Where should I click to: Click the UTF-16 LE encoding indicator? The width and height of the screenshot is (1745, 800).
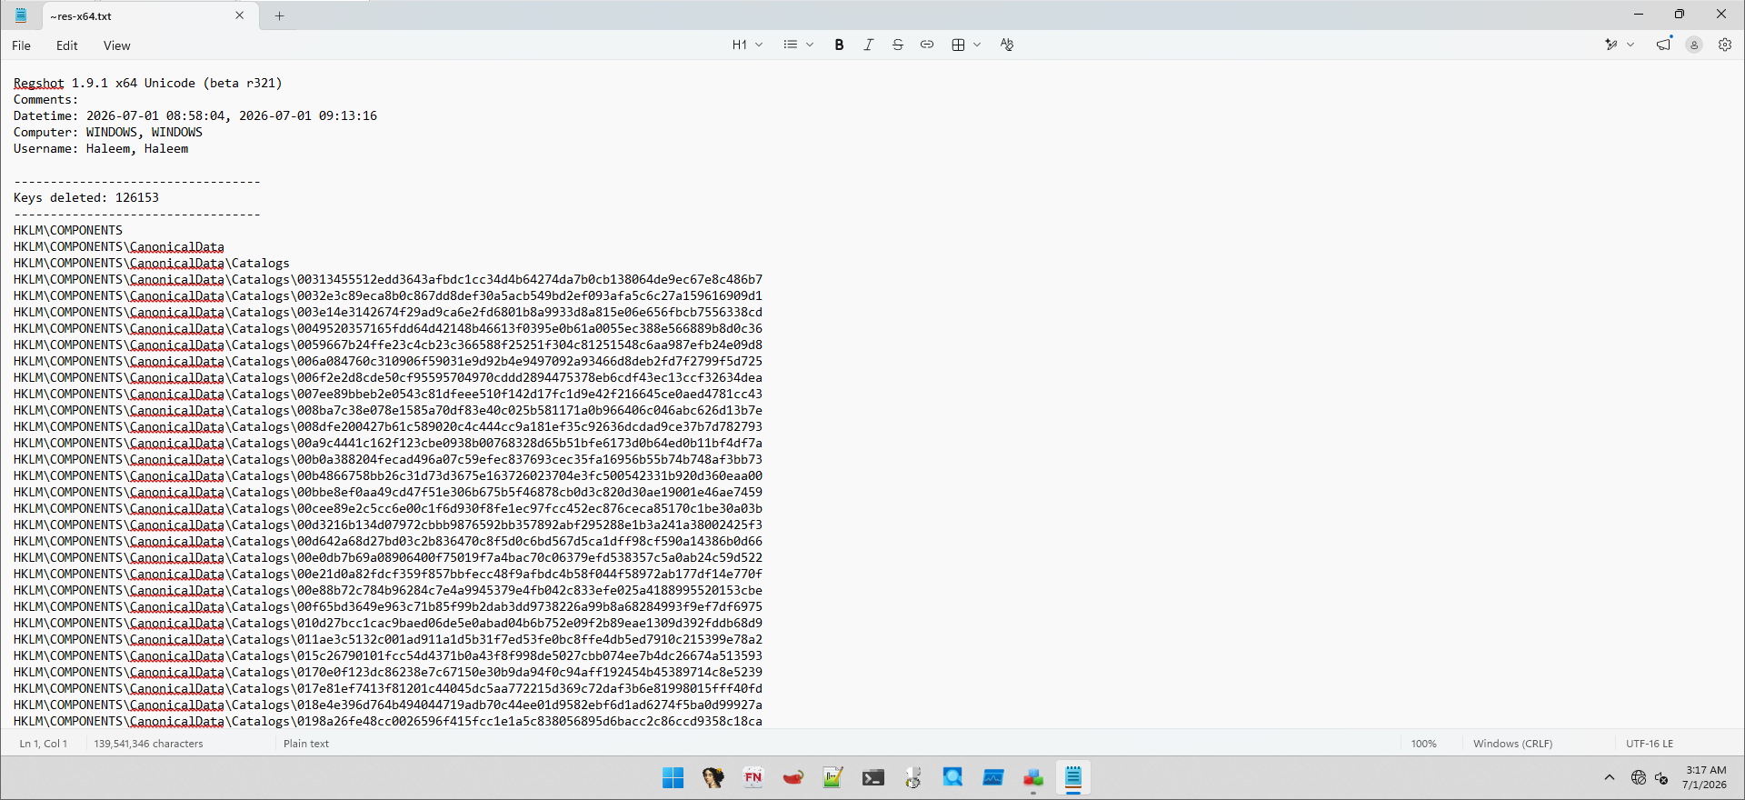(x=1649, y=744)
